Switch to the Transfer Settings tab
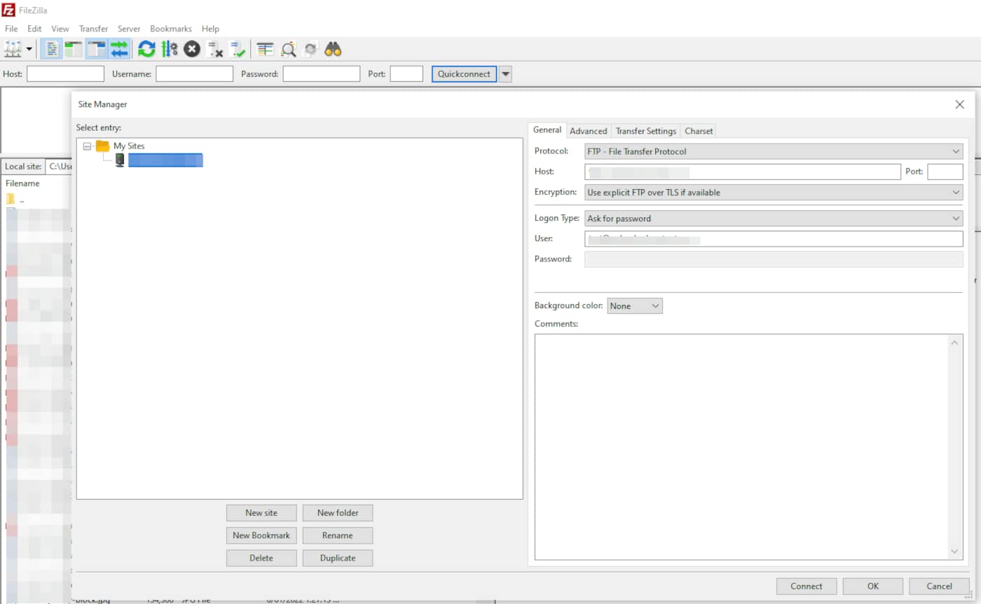Image resolution: width=981 pixels, height=604 pixels. 646,131
